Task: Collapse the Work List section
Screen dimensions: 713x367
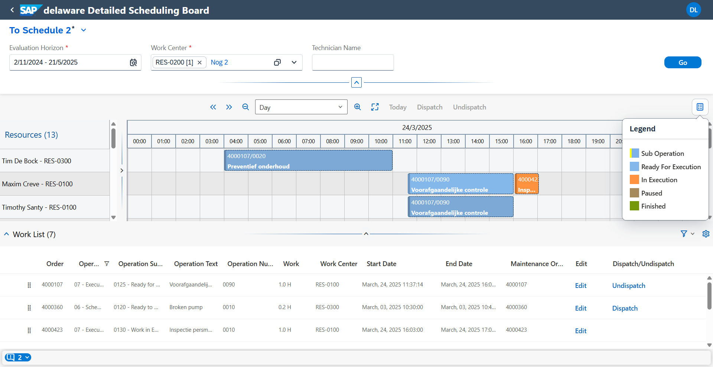Action: (x=7, y=234)
